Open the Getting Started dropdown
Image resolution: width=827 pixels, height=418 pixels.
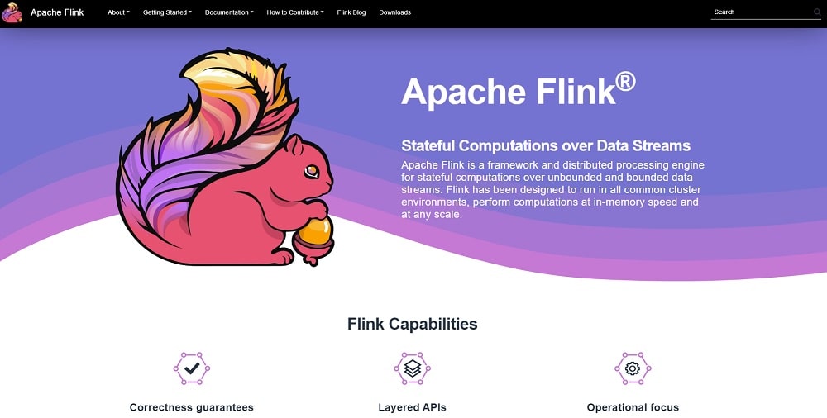[x=167, y=12]
